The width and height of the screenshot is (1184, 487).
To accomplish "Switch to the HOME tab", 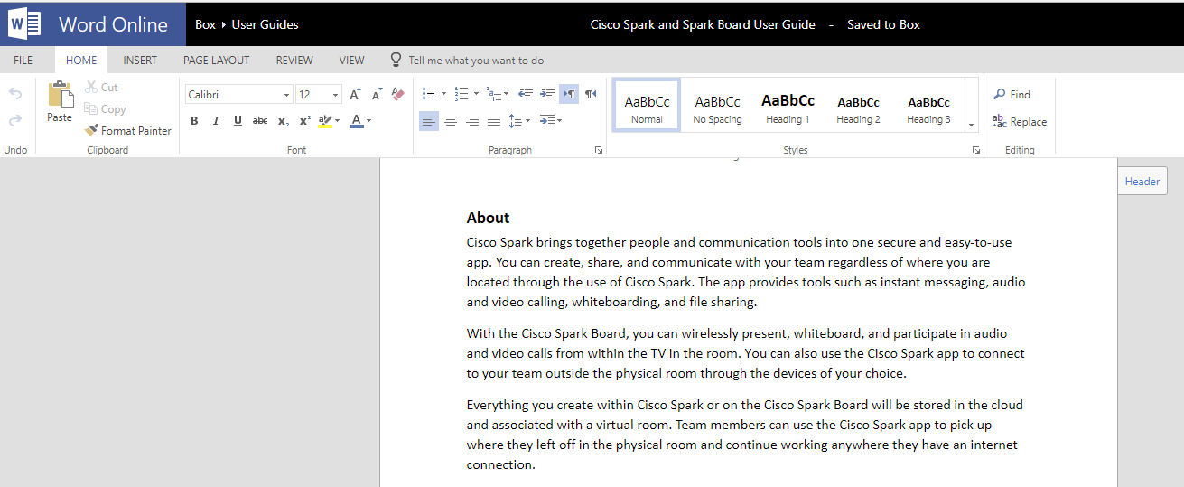I will tap(81, 61).
